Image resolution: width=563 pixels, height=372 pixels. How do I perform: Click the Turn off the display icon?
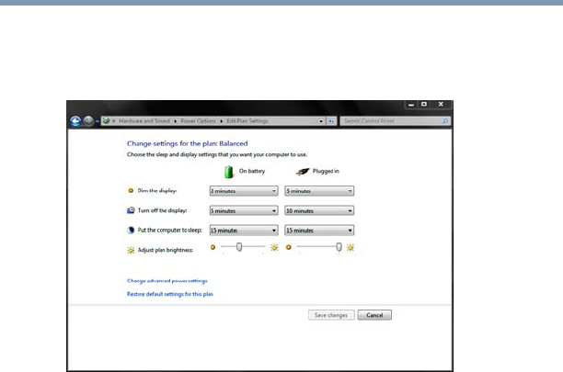[x=131, y=210]
